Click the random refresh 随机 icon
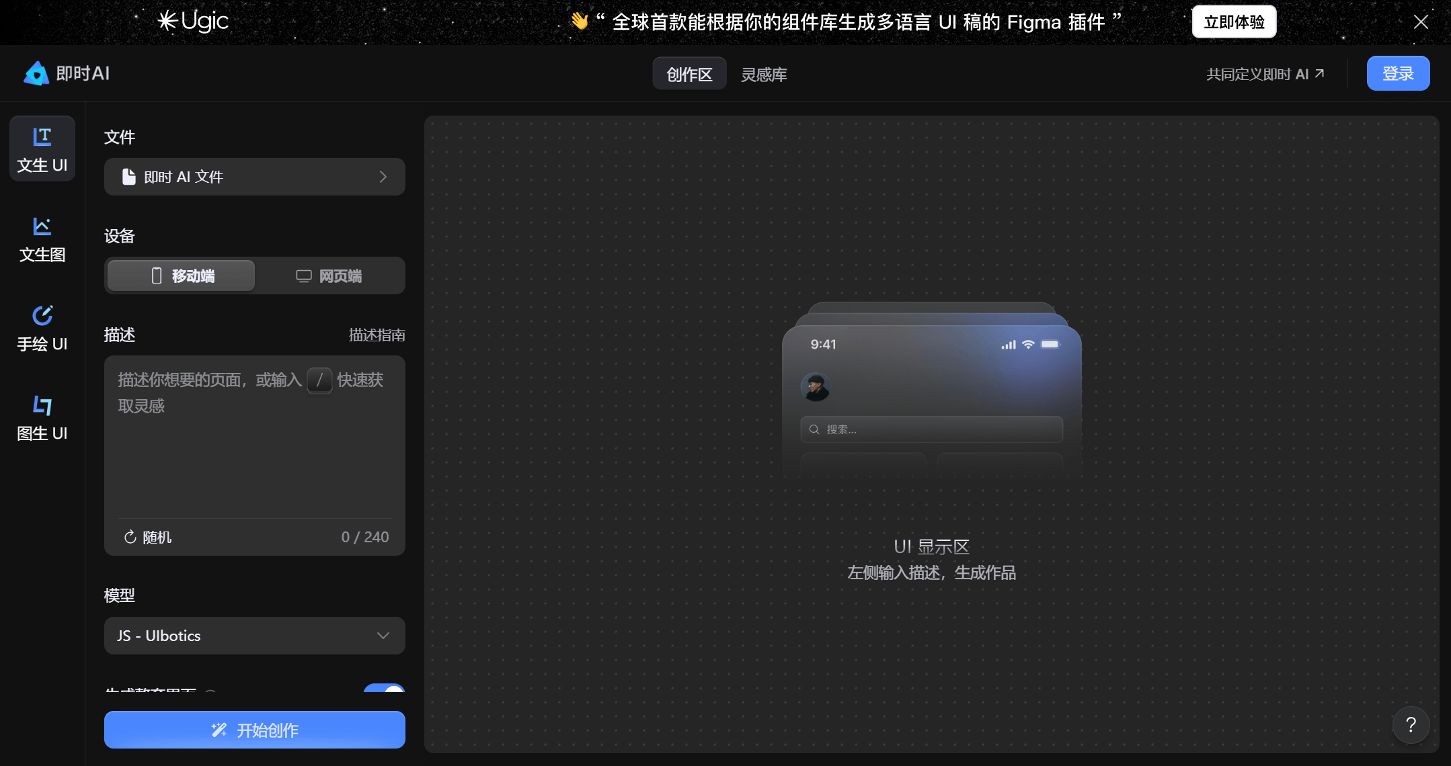 click(x=130, y=537)
